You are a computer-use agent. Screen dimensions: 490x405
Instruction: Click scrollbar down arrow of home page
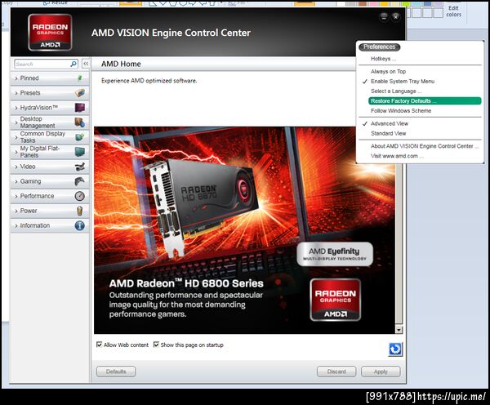pos(399,330)
